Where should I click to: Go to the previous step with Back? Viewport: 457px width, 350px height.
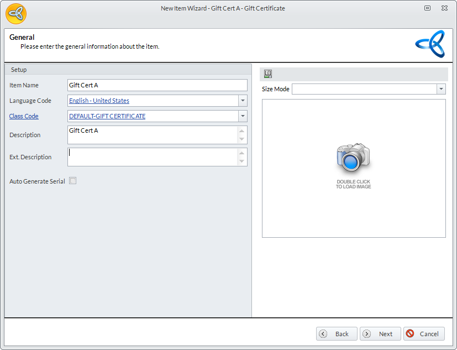[x=337, y=333]
